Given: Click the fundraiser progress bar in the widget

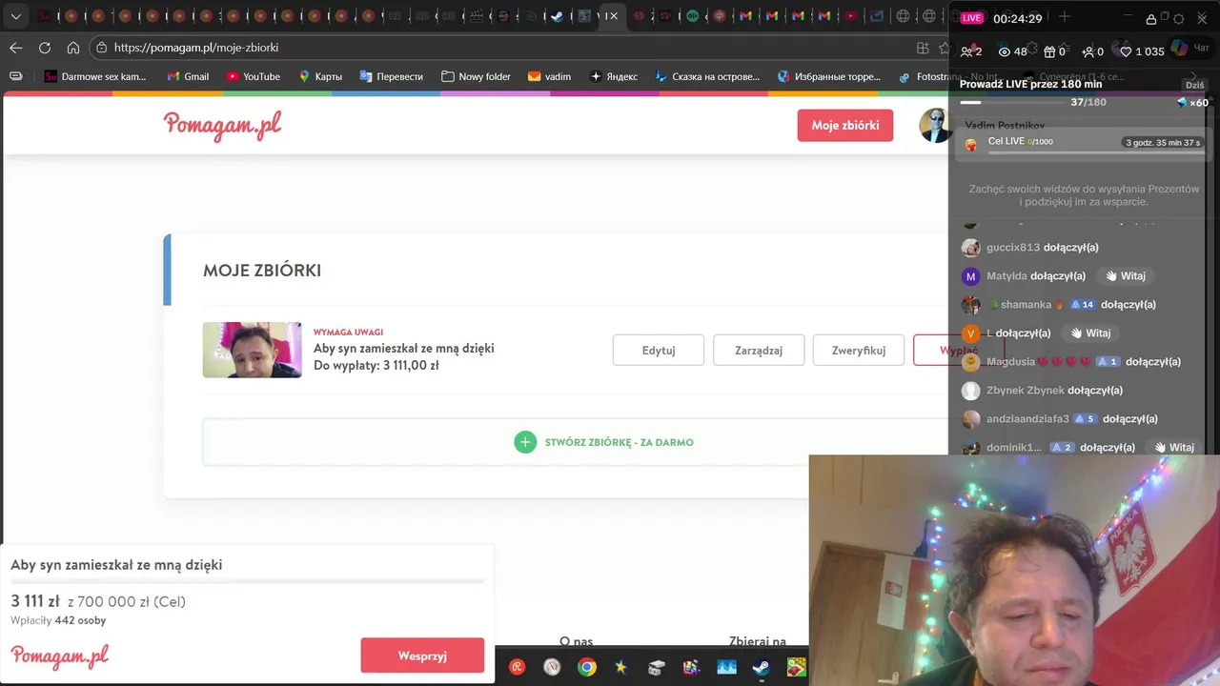Looking at the screenshot, I should pyautogui.click(x=248, y=581).
